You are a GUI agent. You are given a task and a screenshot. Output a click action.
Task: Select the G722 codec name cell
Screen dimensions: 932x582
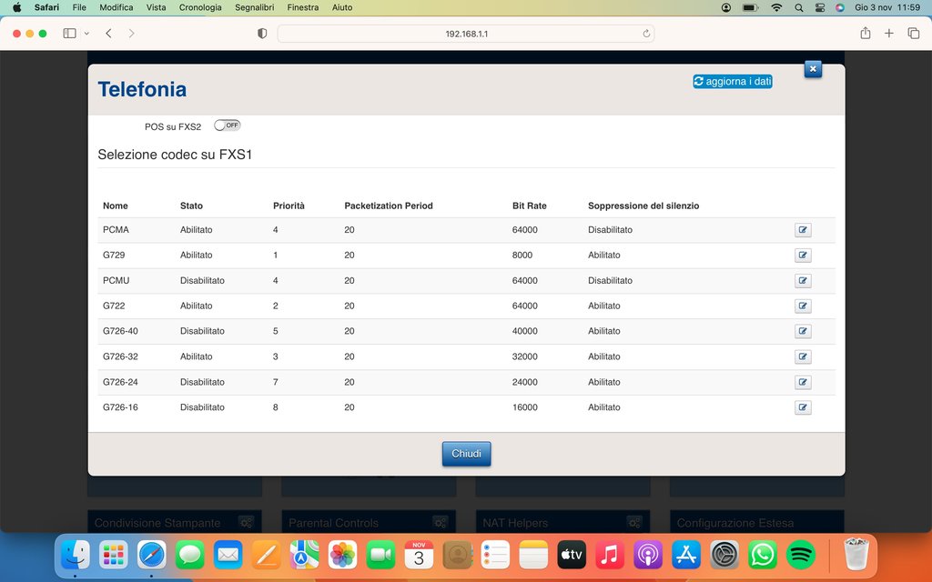click(114, 306)
